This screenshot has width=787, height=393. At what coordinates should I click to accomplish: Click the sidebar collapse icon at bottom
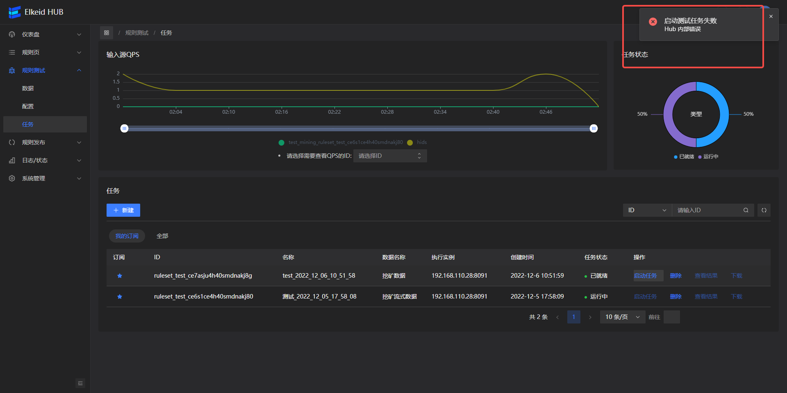pyautogui.click(x=80, y=383)
